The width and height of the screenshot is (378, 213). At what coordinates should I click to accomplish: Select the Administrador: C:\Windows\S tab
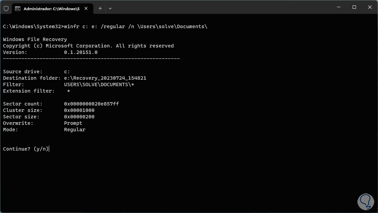pyautogui.click(x=51, y=8)
